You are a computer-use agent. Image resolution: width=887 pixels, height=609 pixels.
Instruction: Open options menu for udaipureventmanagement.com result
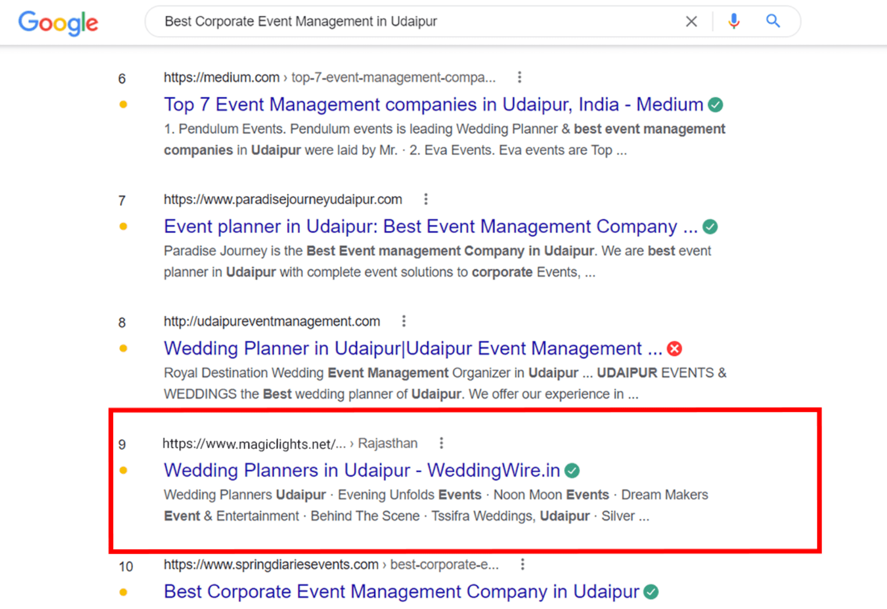point(404,321)
